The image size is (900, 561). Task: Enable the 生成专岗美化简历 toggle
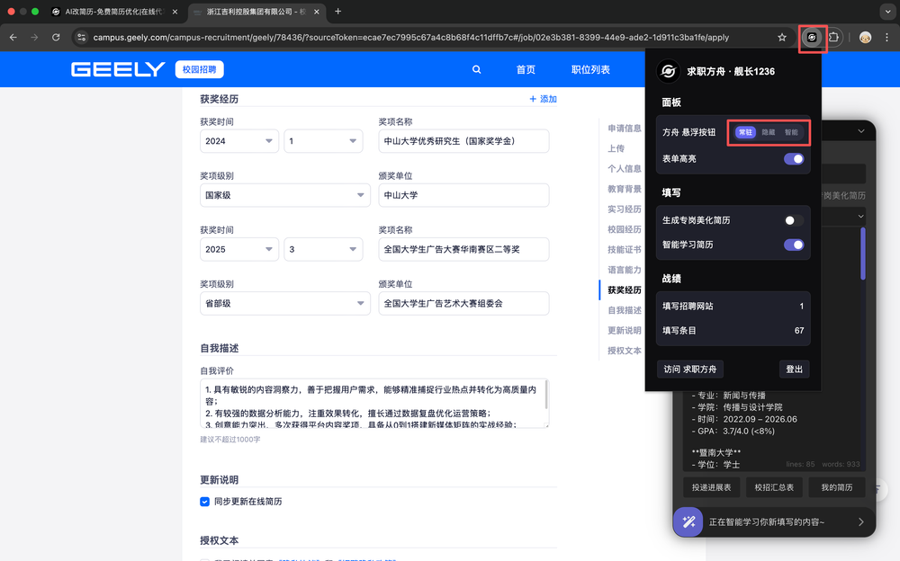point(793,220)
